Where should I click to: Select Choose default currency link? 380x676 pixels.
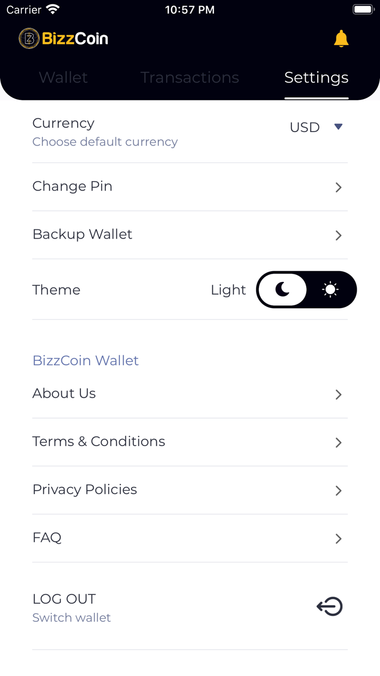point(105,142)
